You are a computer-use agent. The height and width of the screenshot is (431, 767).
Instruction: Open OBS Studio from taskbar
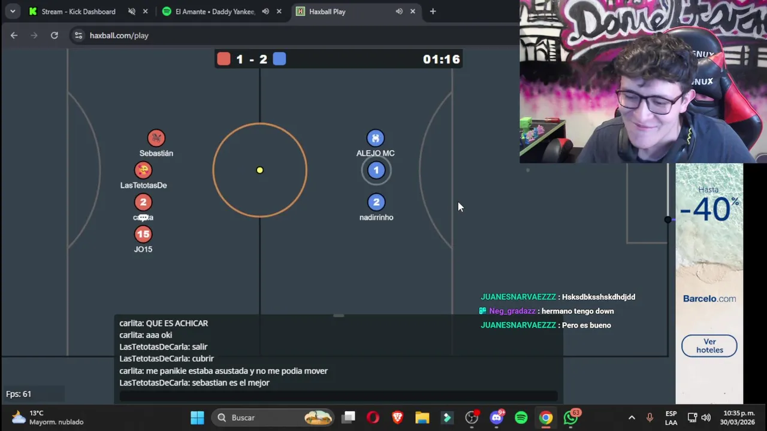click(472, 418)
